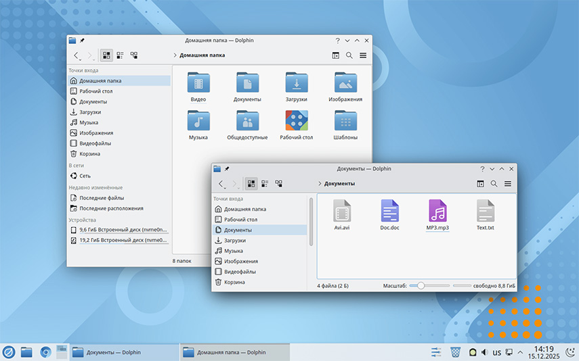Select the Avi.avi video file
Screen dimensions: 579x361
coord(342,211)
